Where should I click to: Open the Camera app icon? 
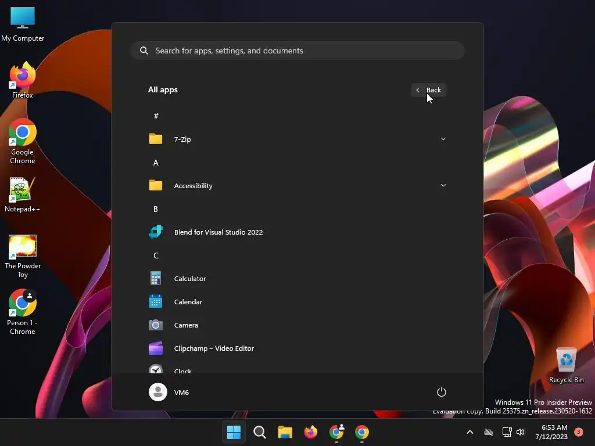[156, 325]
